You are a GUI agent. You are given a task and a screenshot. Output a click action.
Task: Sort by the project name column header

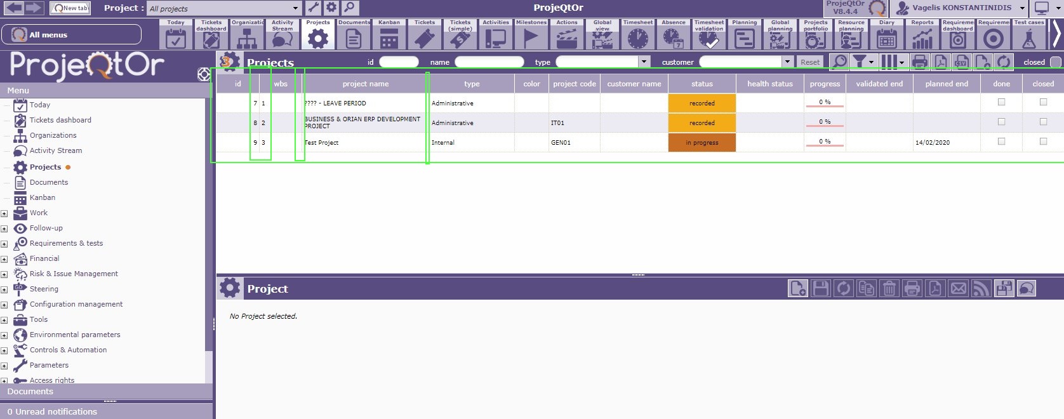pyautogui.click(x=366, y=84)
